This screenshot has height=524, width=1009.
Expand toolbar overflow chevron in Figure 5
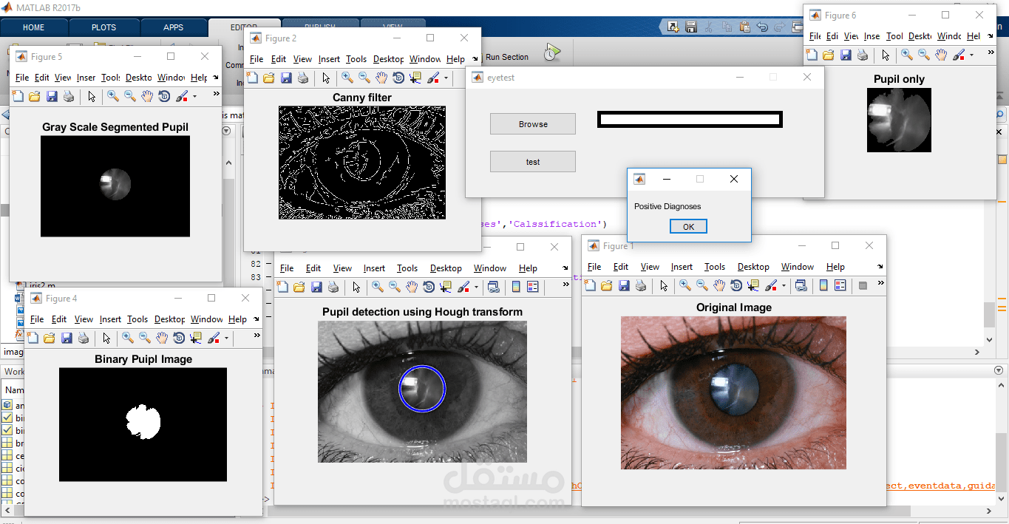(216, 94)
